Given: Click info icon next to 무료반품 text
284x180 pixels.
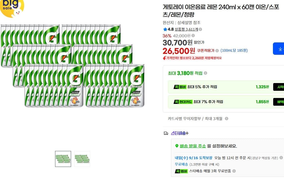Looking at the screenshot, I should pos(234,171).
